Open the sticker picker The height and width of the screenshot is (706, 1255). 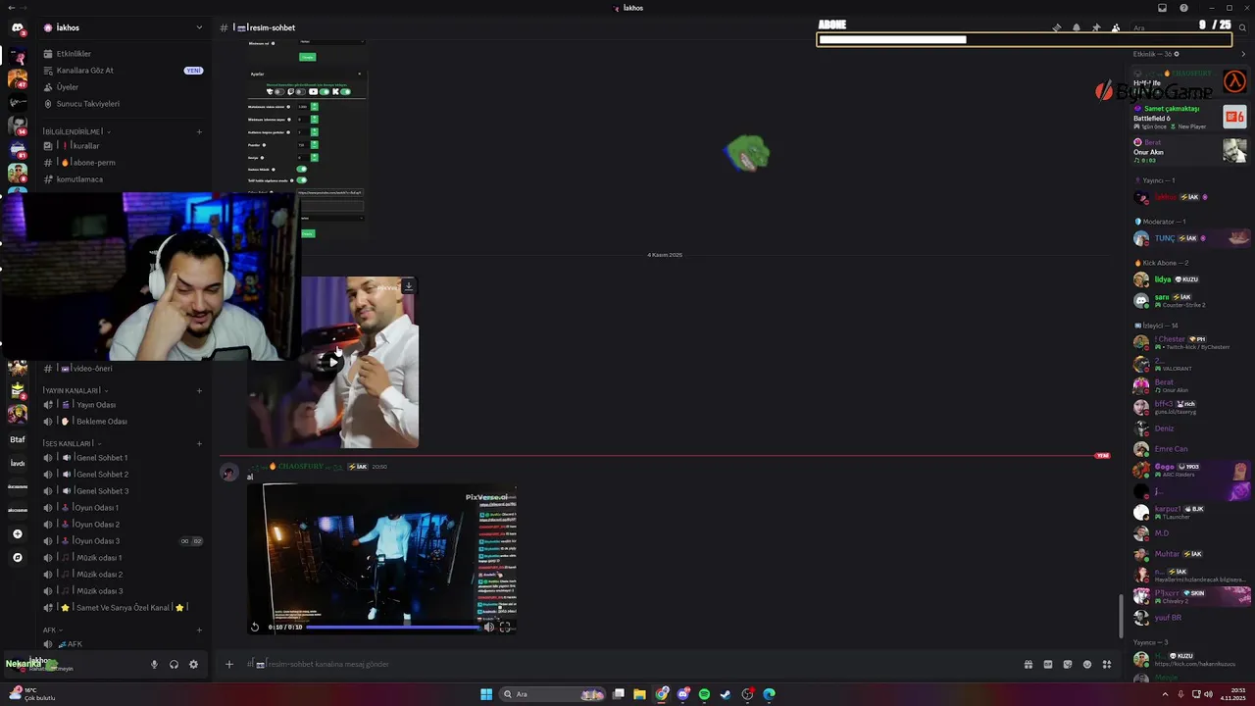[1068, 664]
